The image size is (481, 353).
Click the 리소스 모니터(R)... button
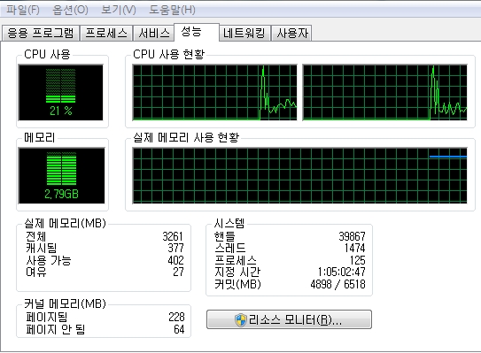click(289, 319)
